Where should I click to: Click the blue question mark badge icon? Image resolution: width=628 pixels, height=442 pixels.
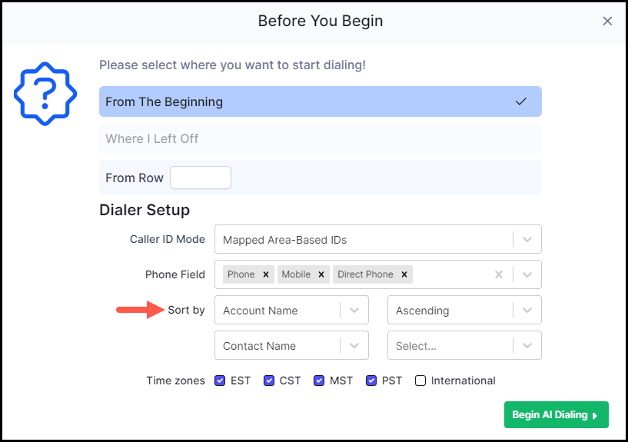click(45, 94)
